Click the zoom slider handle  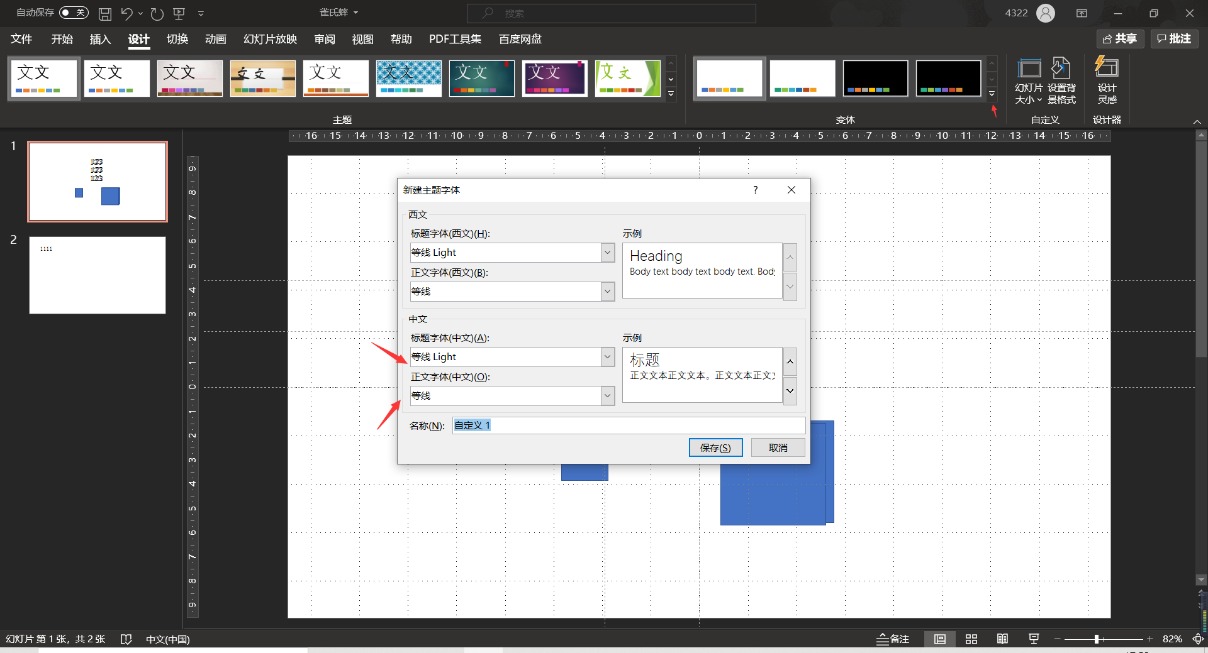1096,639
